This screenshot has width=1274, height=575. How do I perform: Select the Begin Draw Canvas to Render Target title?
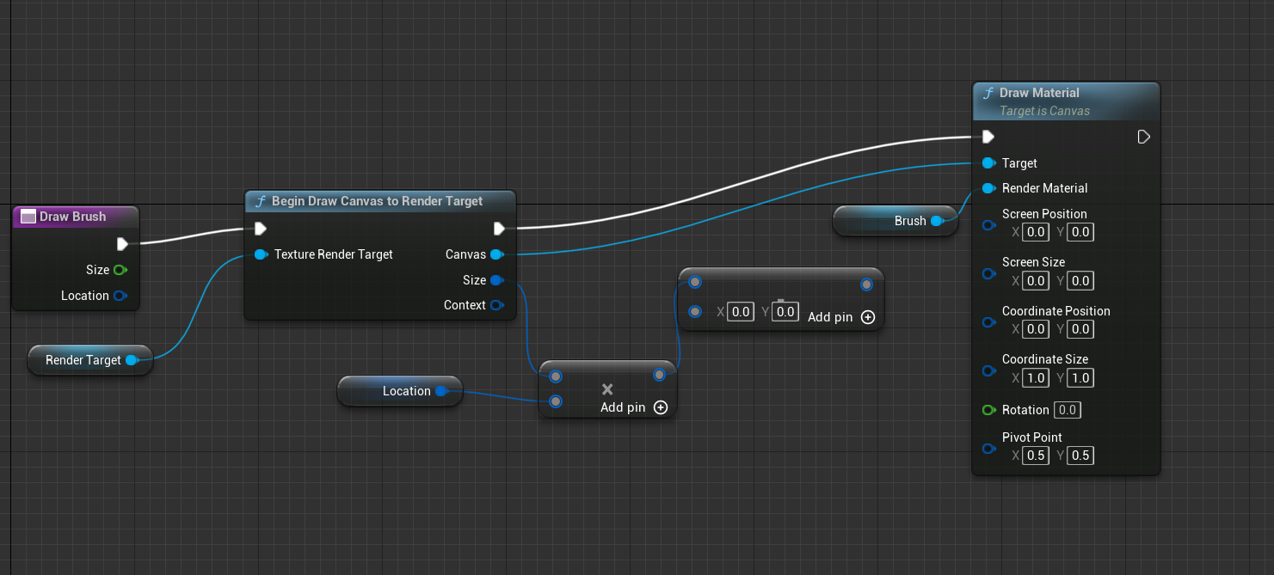[377, 201]
